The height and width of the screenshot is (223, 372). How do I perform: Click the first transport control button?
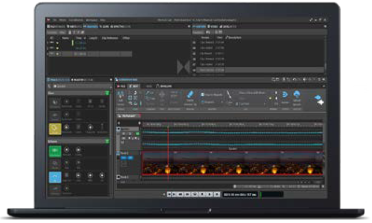[x=169, y=194]
